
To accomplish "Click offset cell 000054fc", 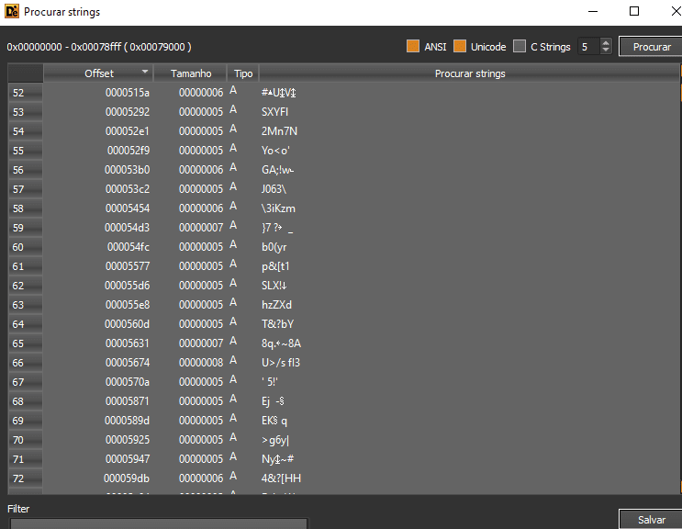I will coord(129,247).
